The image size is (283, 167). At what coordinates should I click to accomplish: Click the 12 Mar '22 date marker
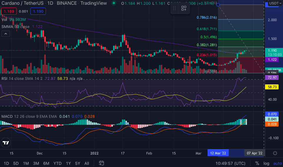218,153
